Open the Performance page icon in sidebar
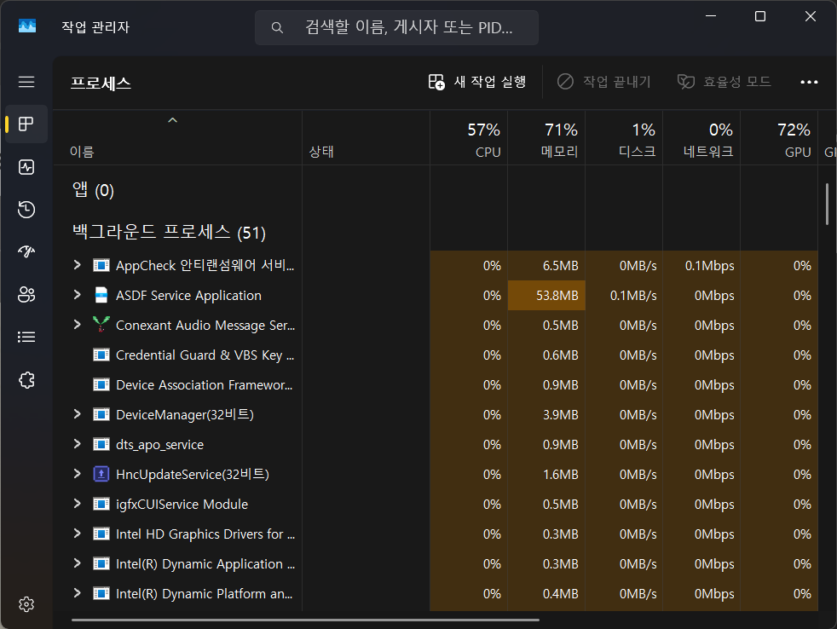837x629 pixels. (x=26, y=167)
